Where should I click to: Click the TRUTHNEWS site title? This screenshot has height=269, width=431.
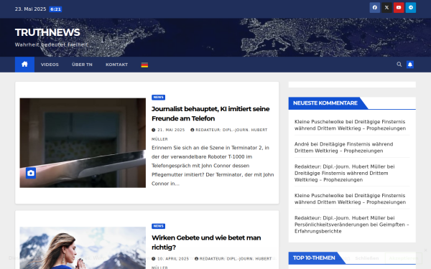(47, 32)
